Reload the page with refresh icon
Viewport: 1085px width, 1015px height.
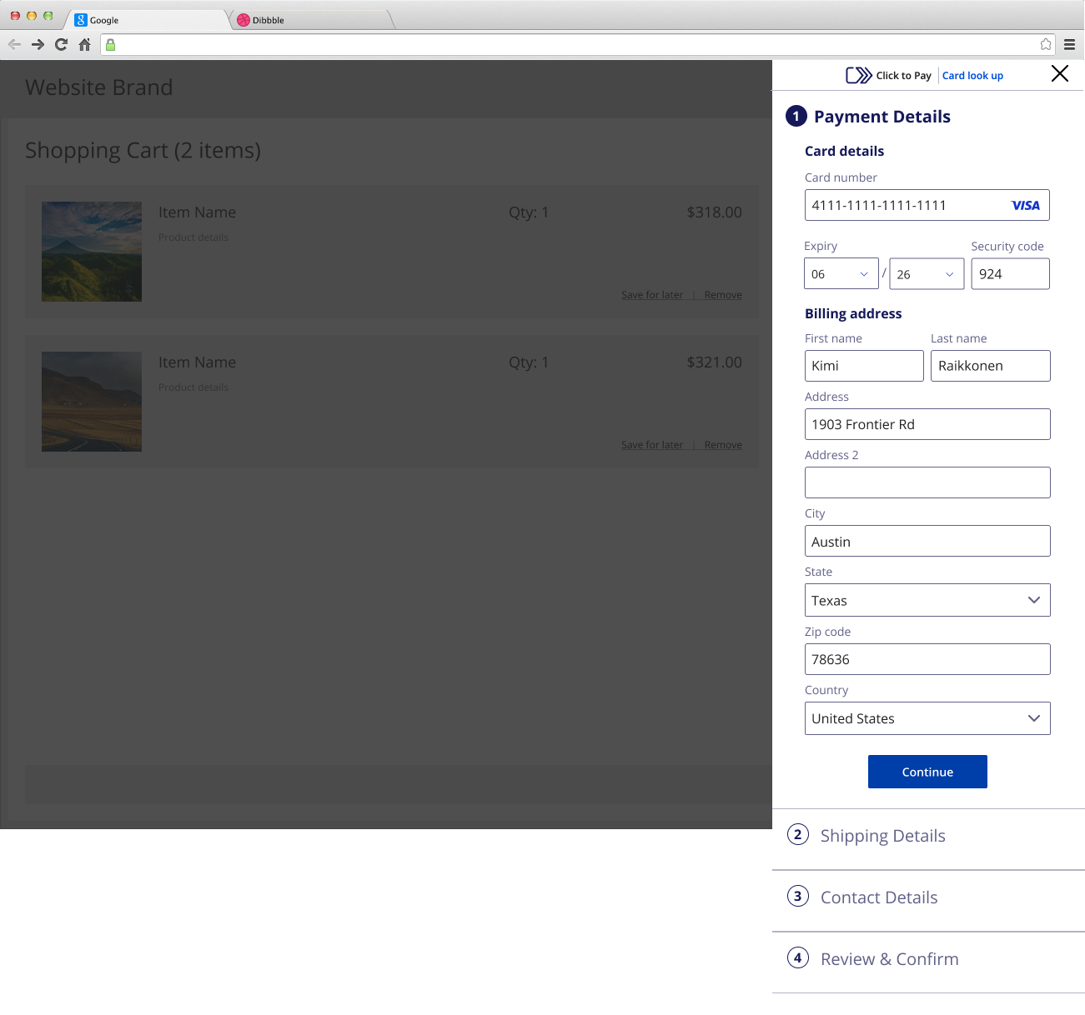click(x=61, y=45)
